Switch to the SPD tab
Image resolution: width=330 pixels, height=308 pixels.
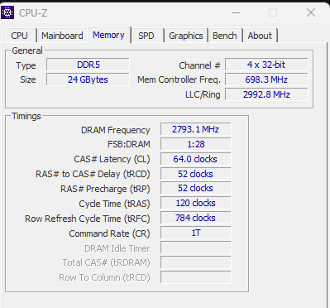pyautogui.click(x=146, y=36)
